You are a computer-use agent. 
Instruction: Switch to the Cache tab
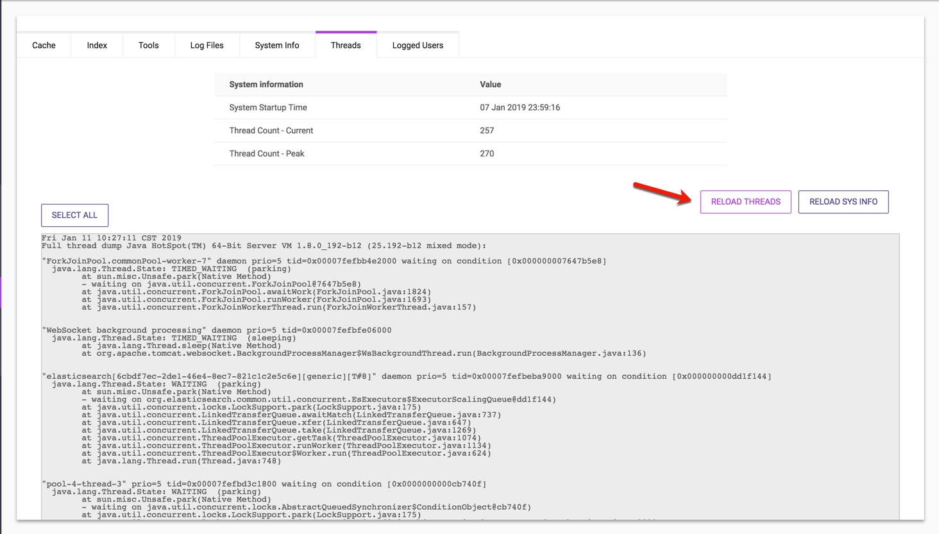[44, 46]
